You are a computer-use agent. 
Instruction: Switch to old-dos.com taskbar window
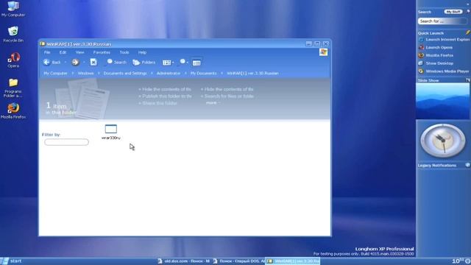[x=183, y=261]
